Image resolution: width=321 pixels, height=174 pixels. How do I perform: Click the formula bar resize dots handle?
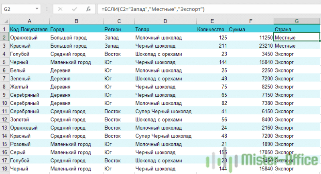coord(47,9)
